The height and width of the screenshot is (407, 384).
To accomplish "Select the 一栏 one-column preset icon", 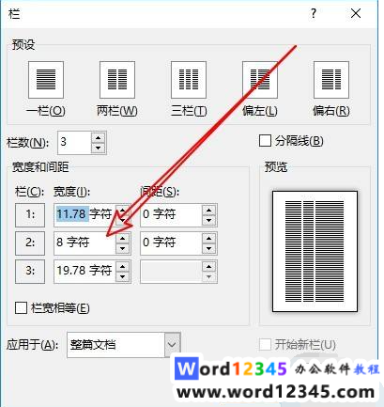I will [46, 80].
